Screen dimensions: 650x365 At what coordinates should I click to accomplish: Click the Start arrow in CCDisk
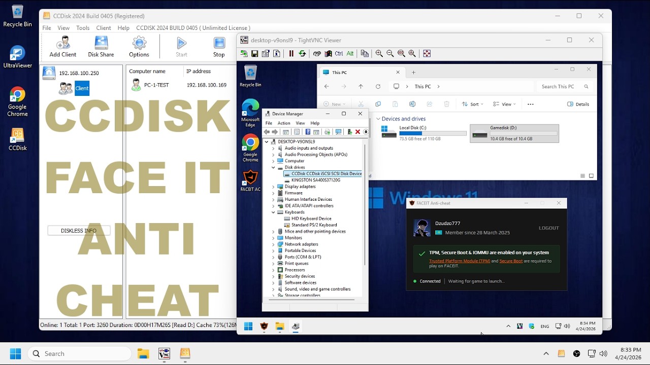coord(181,47)
